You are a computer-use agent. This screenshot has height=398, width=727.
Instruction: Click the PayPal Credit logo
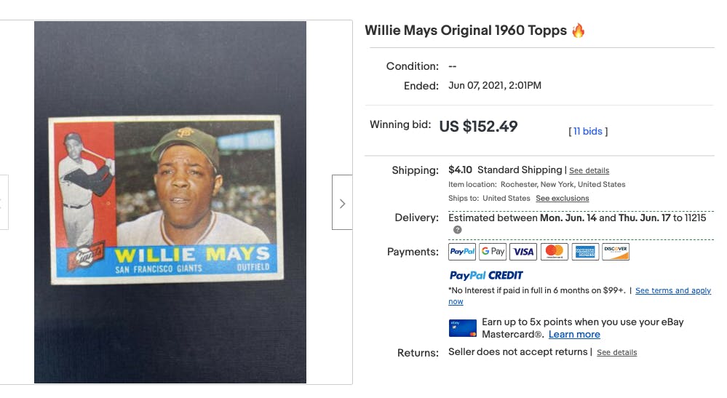pyautogui.click(x=486, y=275)
